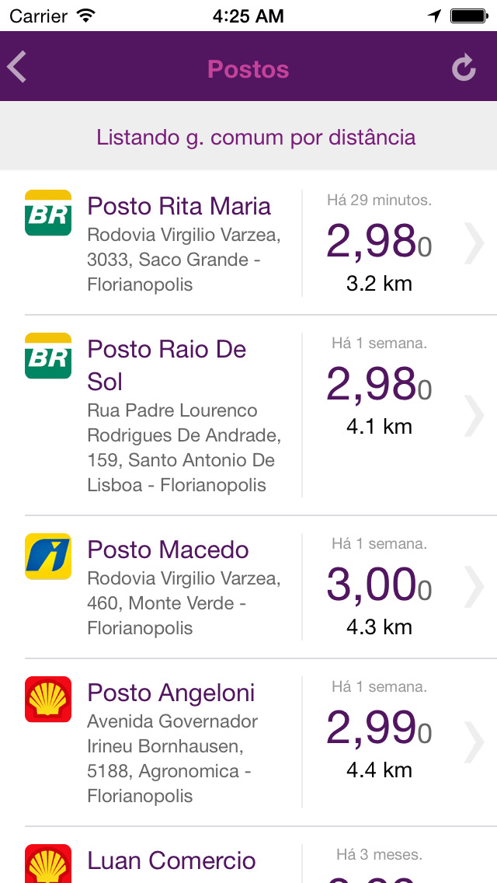Tap the 'Listando g. comum por distância' filter bar

256,138
